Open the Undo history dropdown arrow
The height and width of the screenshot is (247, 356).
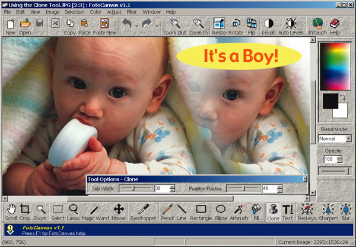pyautogui.click(x=136, y=26)
